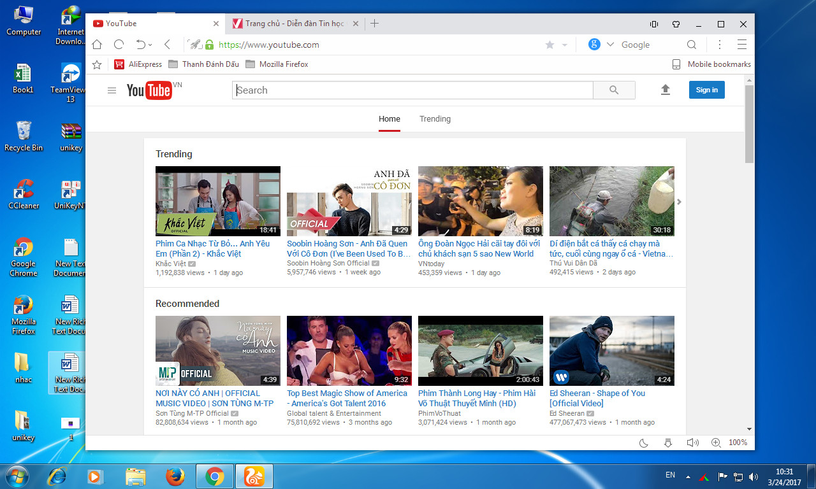Screen dimensions: 816x489
Task: Open the Trending section heading
Action: 174,154
